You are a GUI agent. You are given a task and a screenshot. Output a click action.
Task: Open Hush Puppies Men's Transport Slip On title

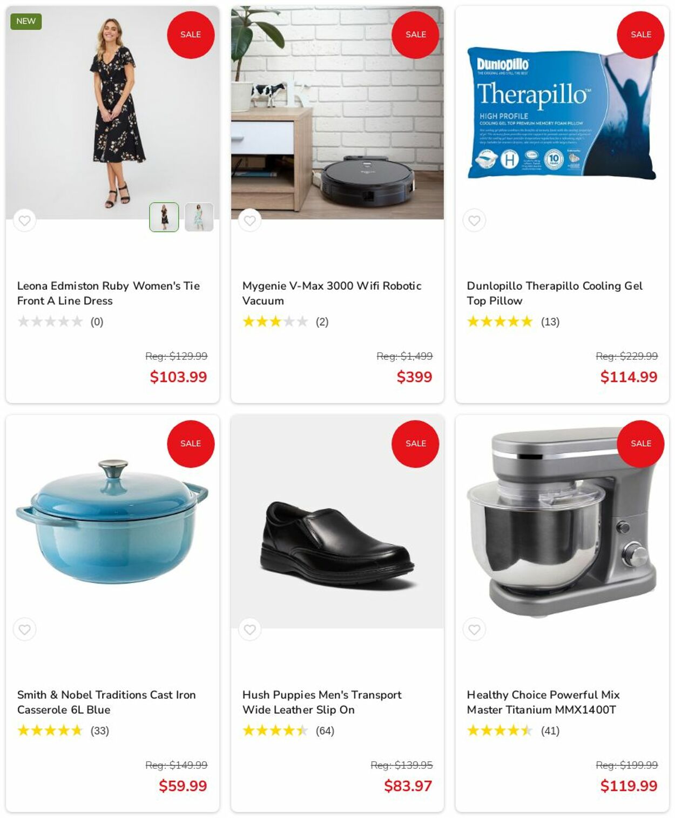click(322, 702)
